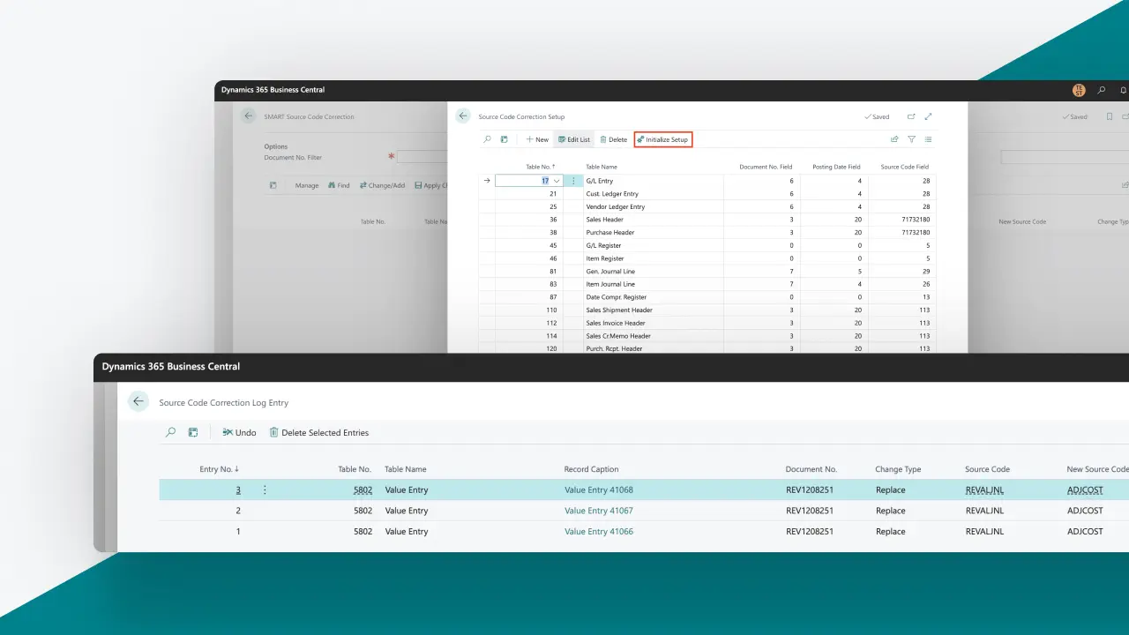Open Value Entry 41067 record link
This screenshot has height=635, width=1129.
(598, 511)
